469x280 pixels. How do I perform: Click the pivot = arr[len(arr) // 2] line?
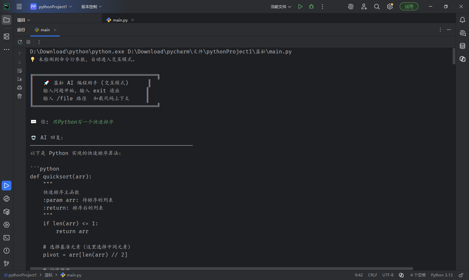(x=85, y=255)
